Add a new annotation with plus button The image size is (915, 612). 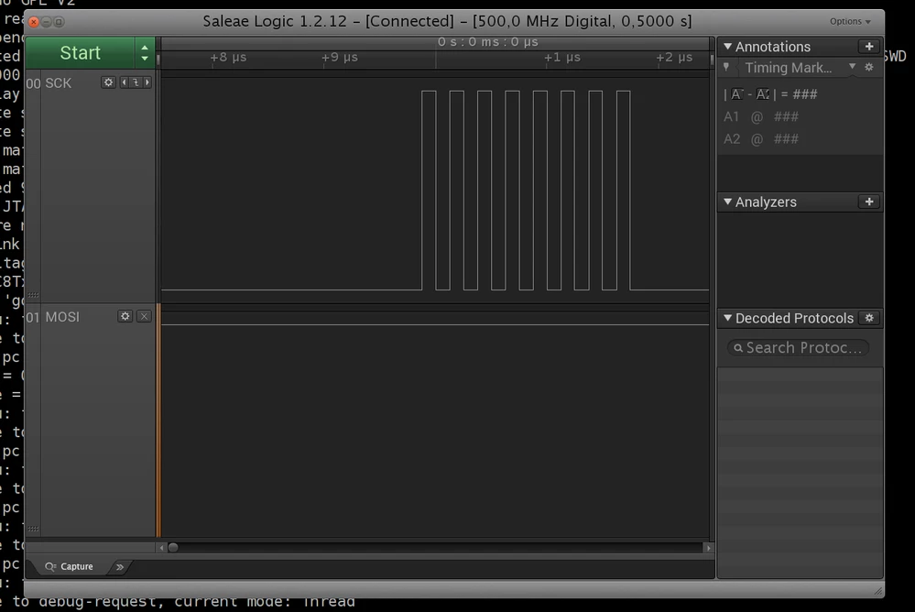tap(869, 46)
